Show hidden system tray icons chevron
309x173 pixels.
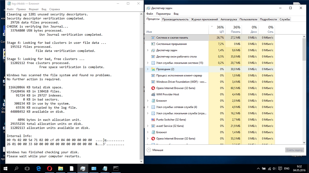tap(258, 168)
